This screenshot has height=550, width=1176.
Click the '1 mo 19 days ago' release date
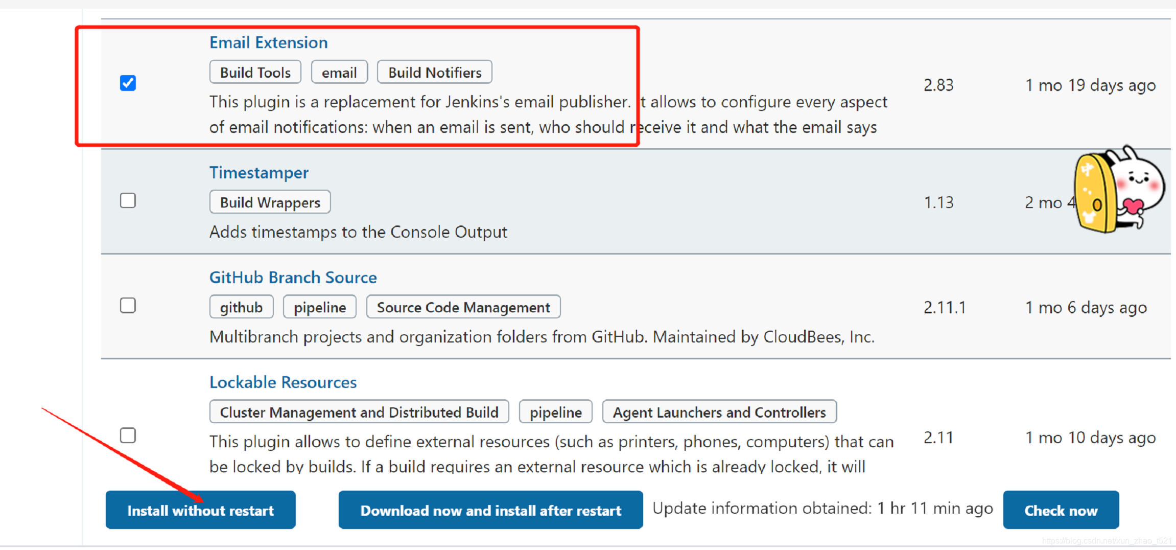pyautogui.click(x=1090, y=85)
